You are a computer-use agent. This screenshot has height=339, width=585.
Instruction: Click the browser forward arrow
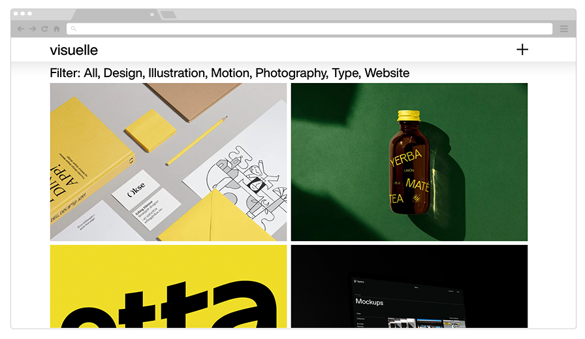pos(33,29)
